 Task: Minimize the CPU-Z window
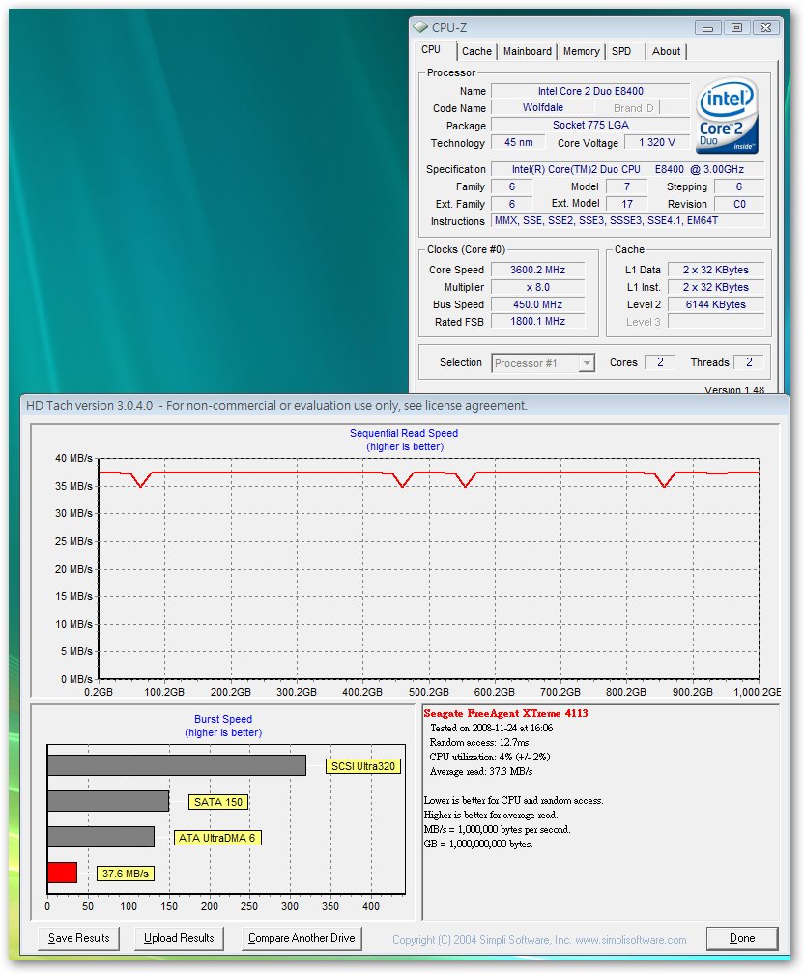(707, 28)
